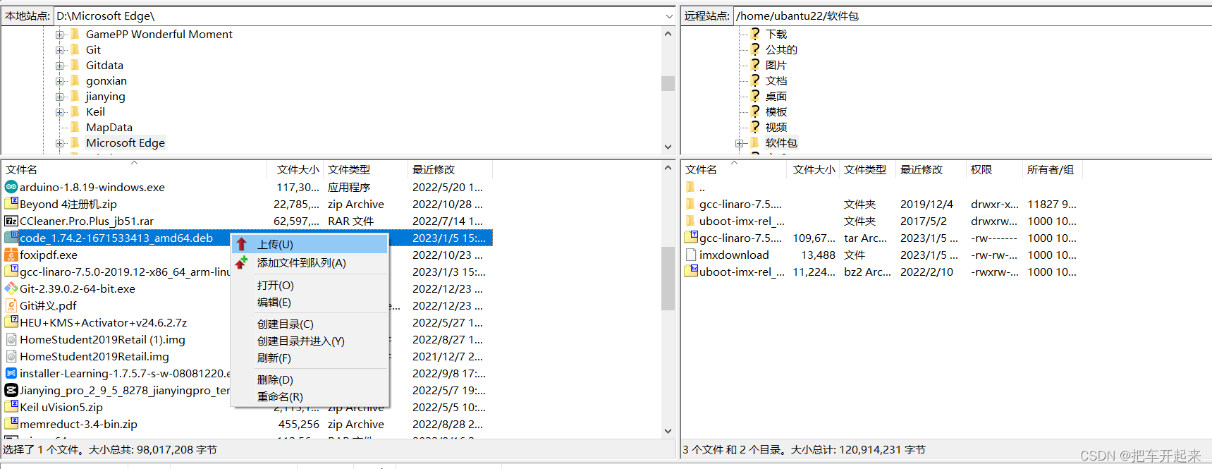Click the Jianying_pro installer icon

tap(11, 390)
